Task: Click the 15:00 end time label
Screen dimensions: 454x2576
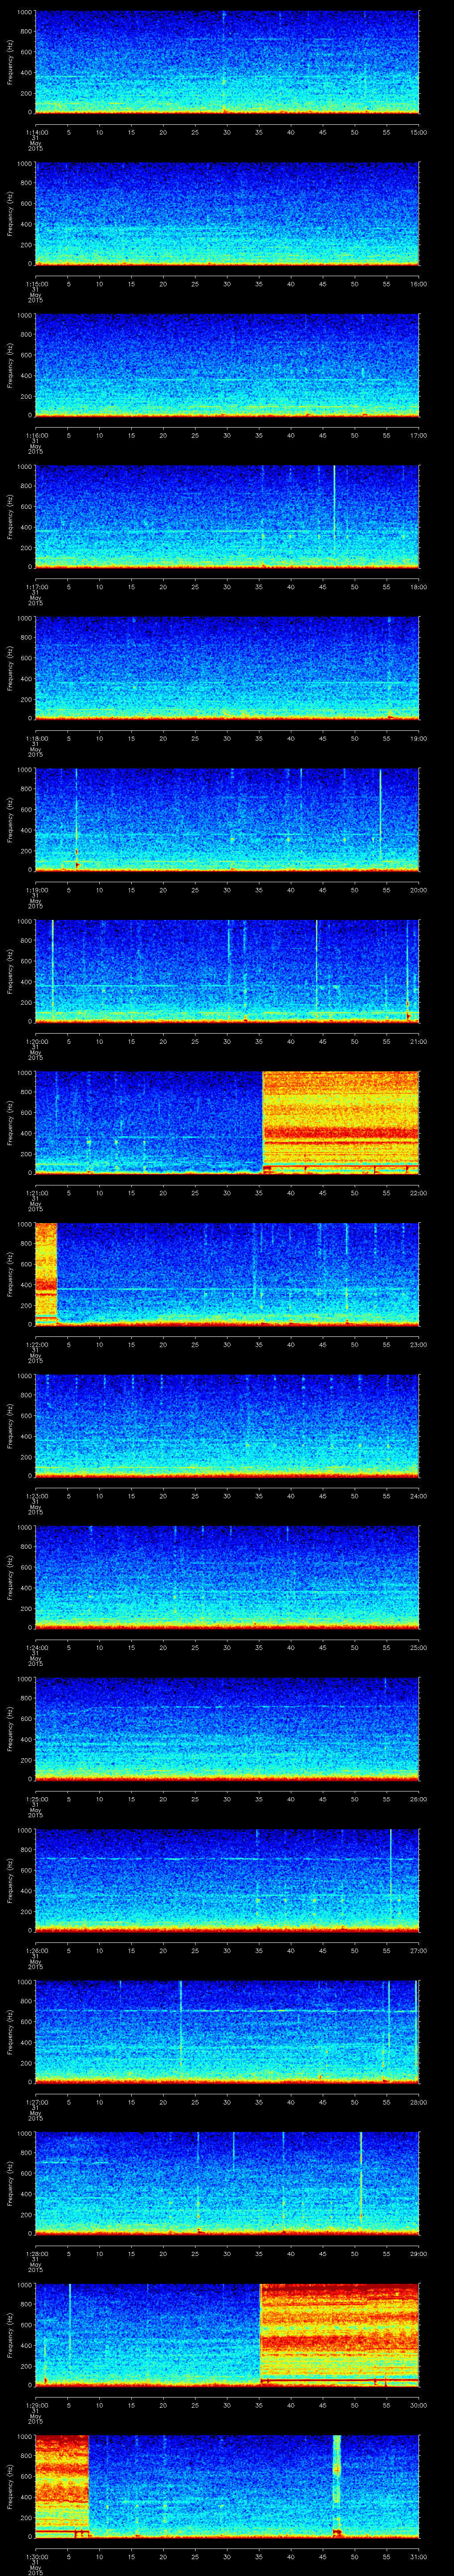Action: coord(418,132)
